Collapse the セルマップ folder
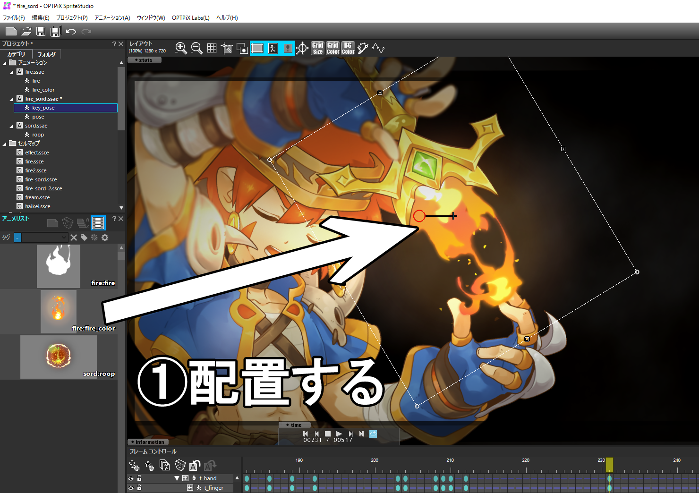 5,144
